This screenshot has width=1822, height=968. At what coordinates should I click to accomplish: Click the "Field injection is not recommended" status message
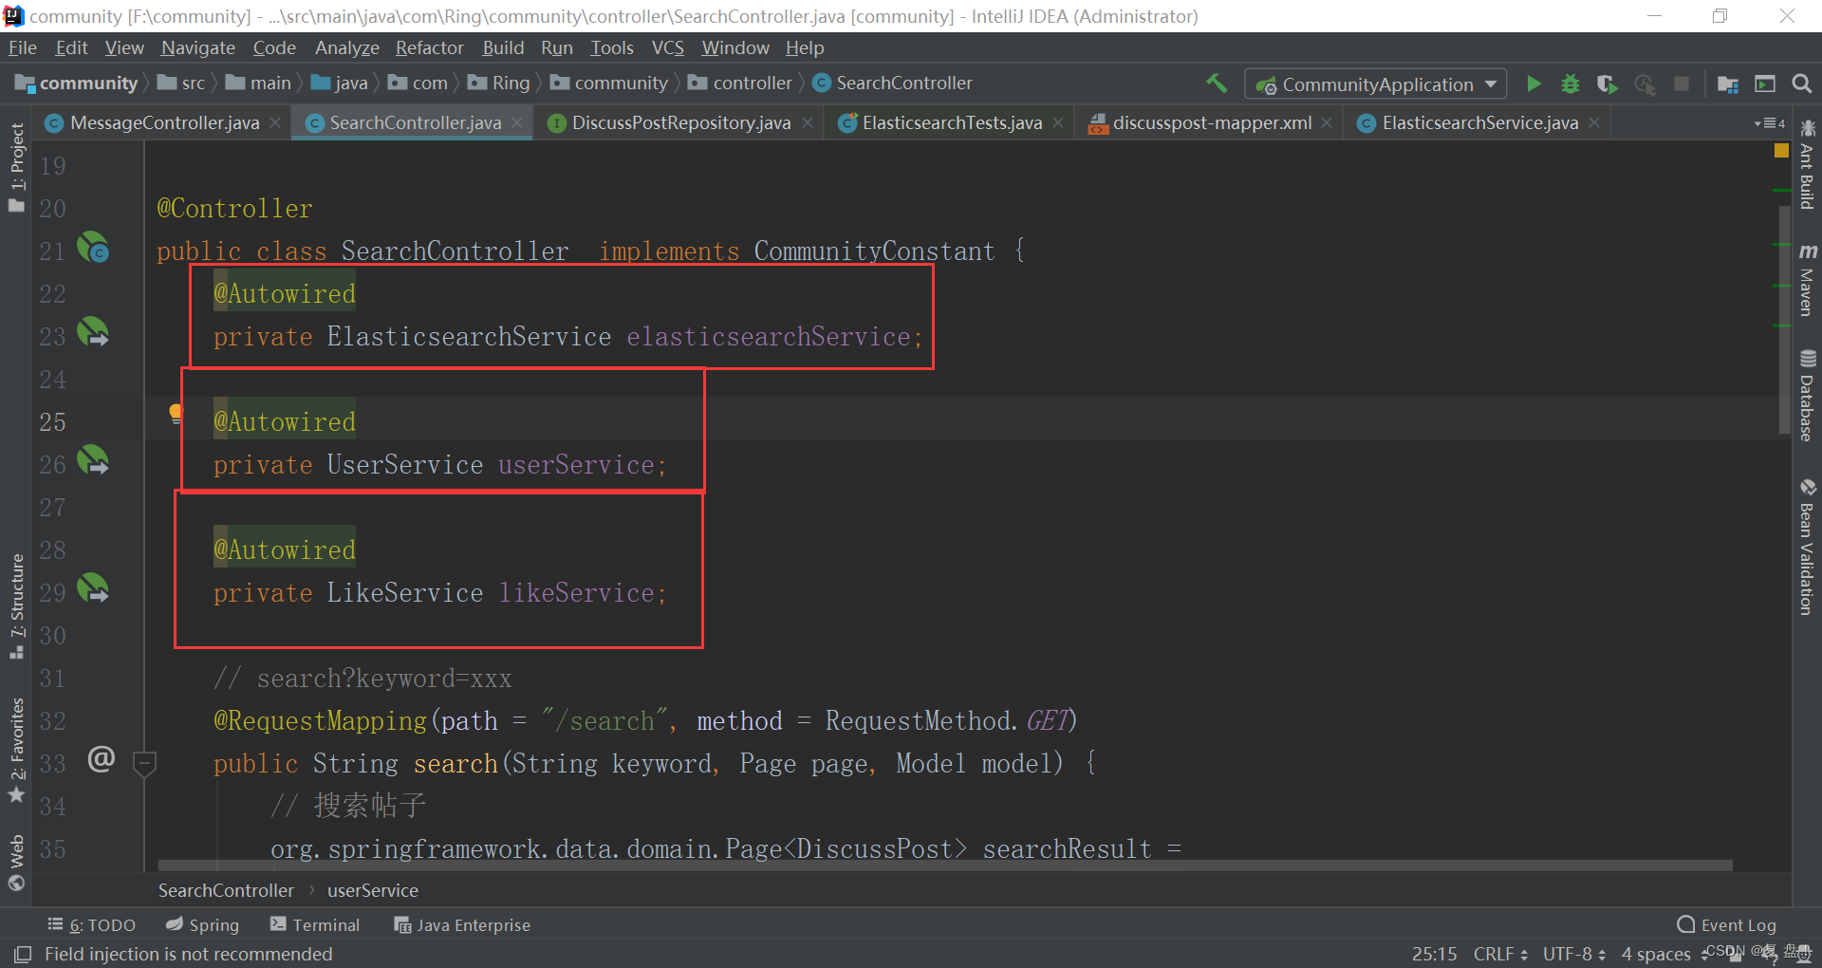pos(188,954)
